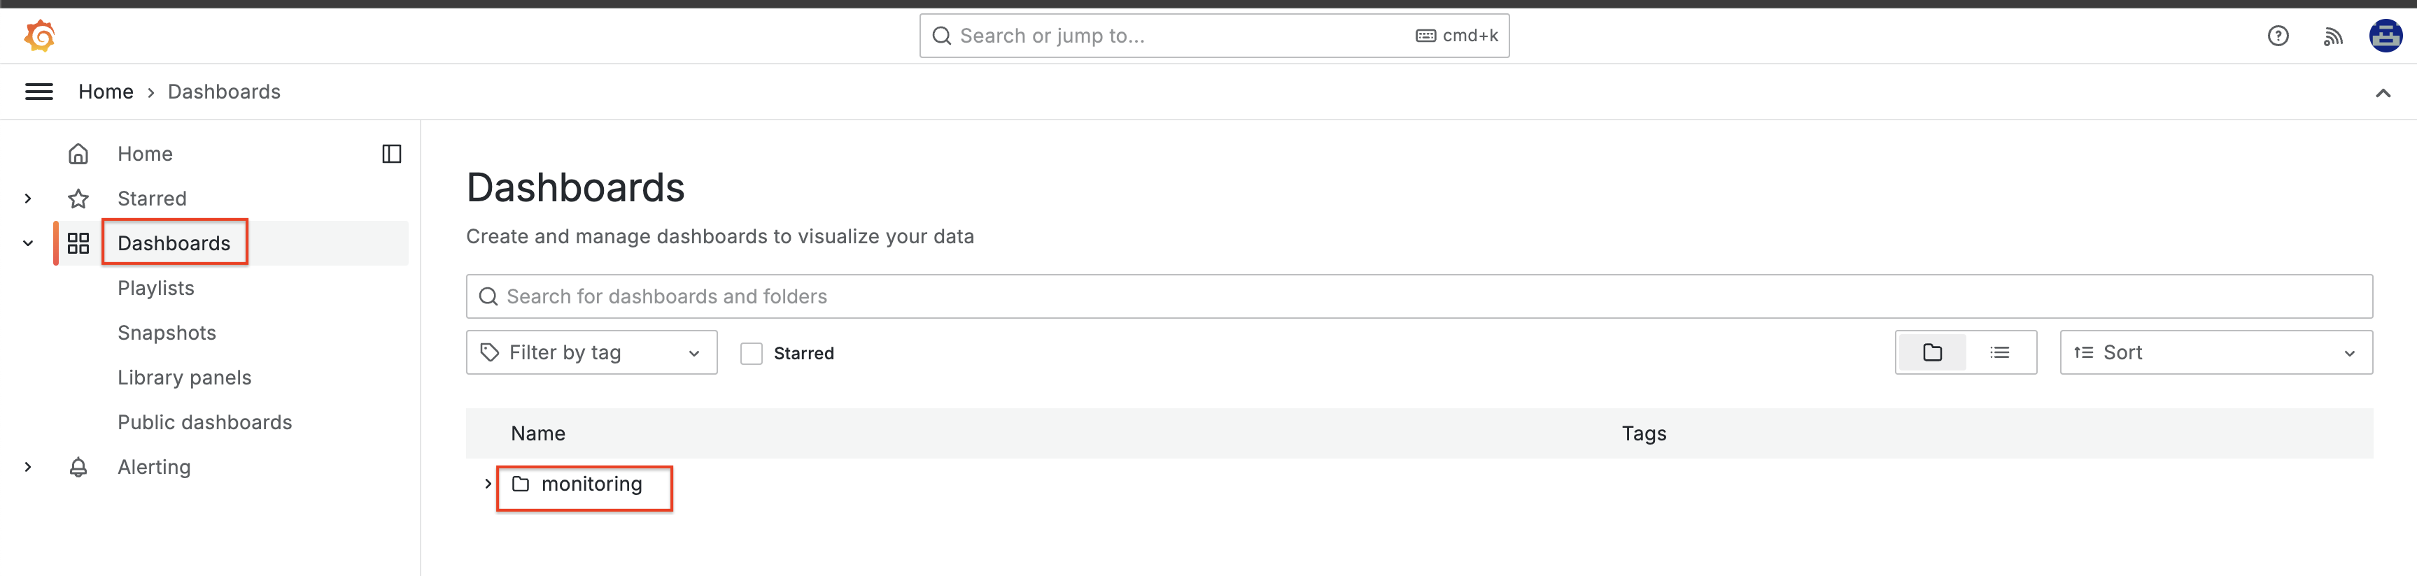
Task: Open the Sort dropdown
Action: click(x=2215, y=352)
